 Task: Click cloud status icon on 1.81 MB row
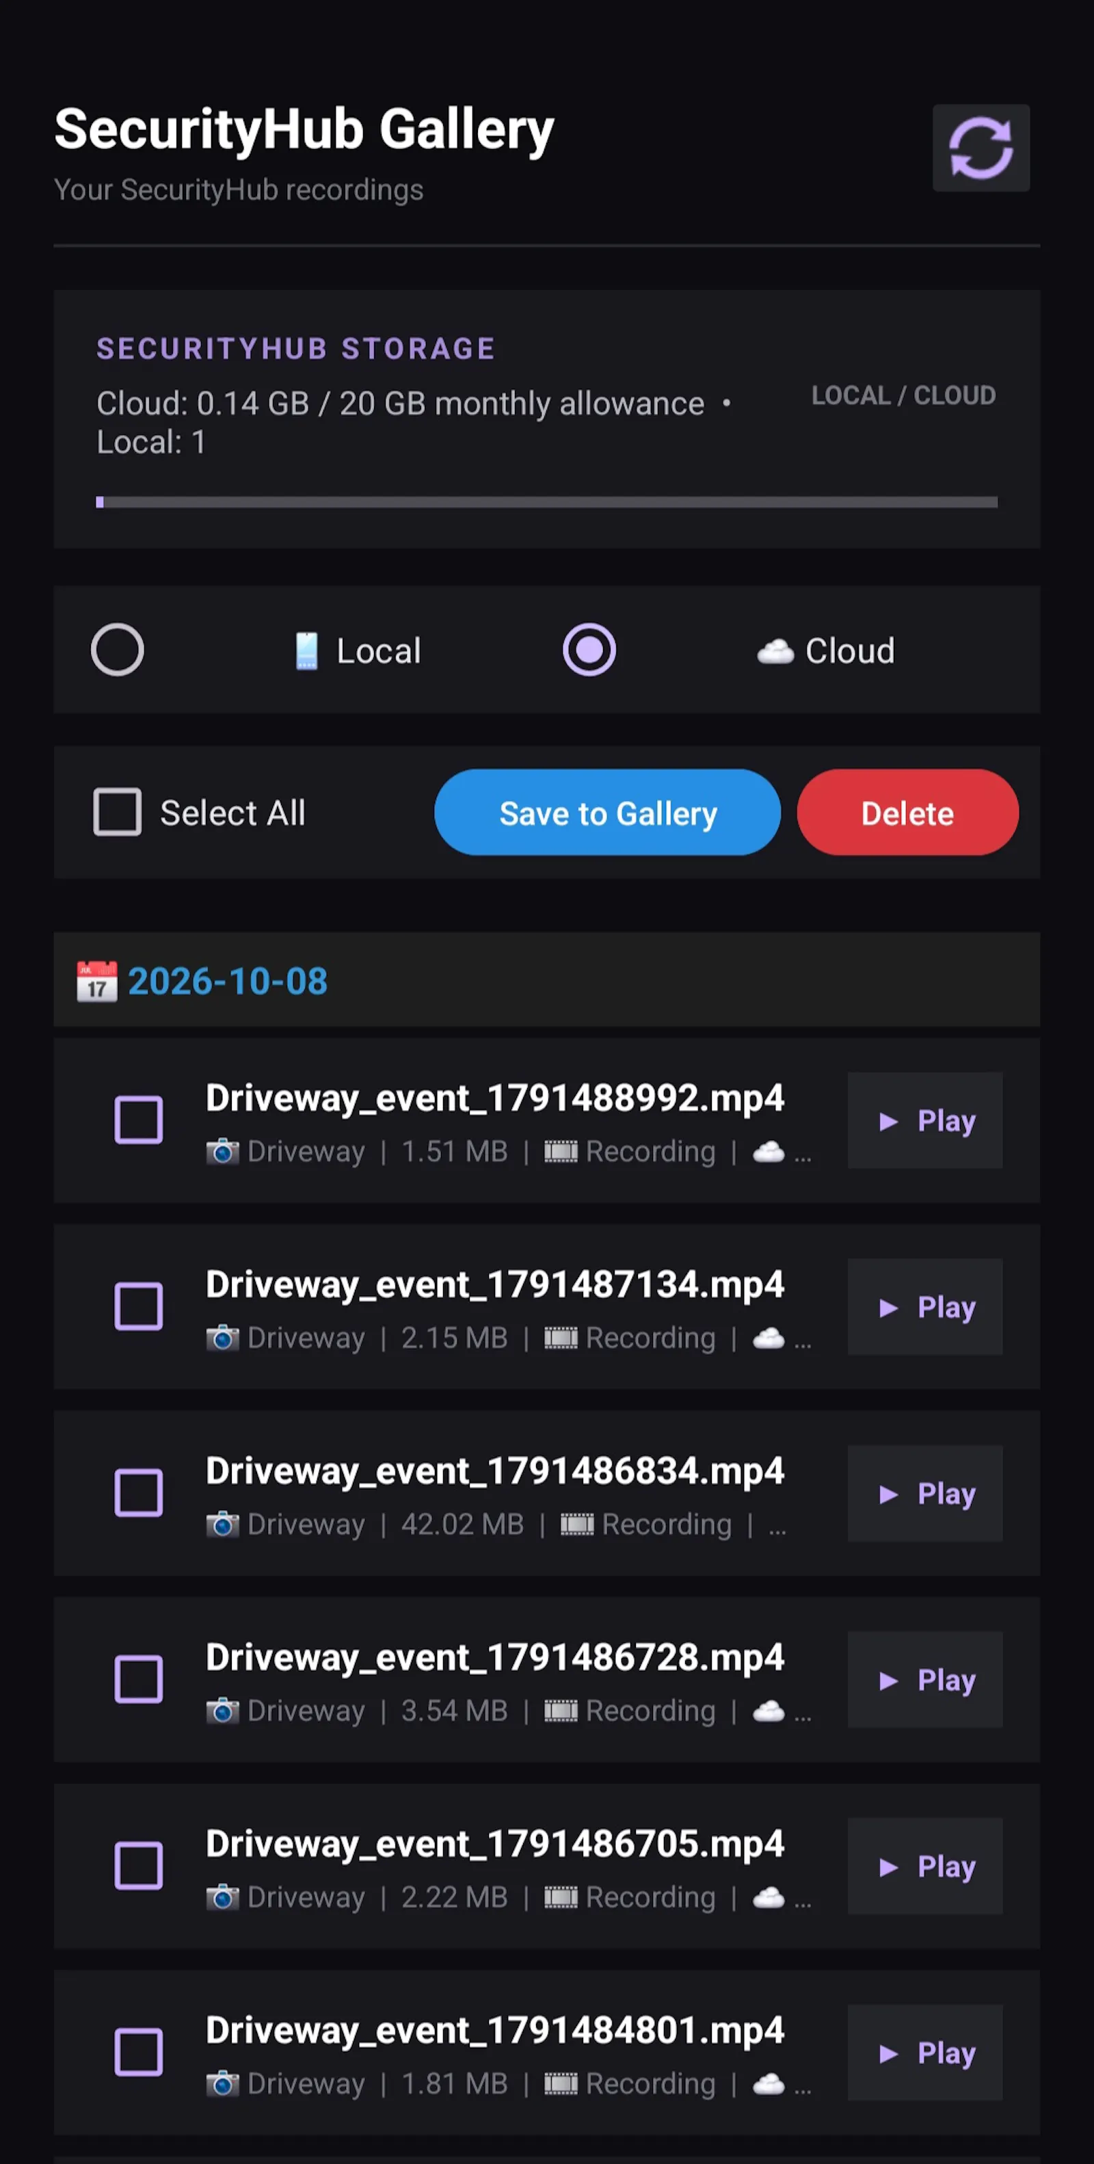coord(769,2084)
